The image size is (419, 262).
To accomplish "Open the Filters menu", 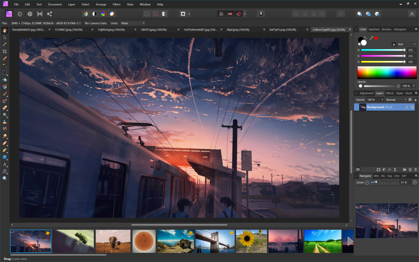I will [116, 4].
